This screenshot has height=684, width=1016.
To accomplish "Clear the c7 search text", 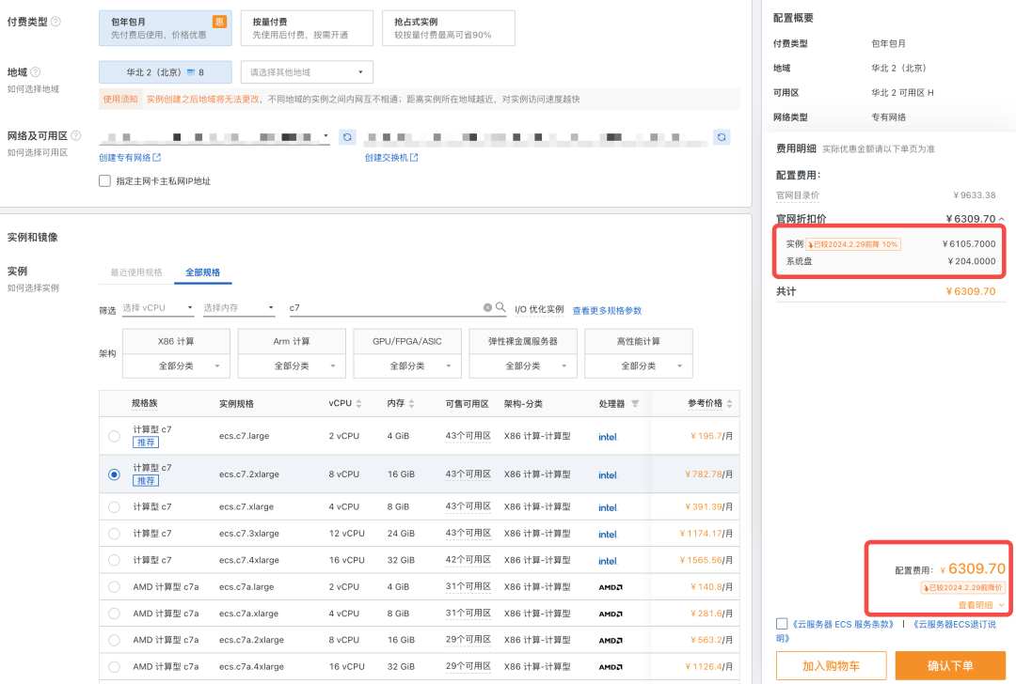I will click(487, 307).
